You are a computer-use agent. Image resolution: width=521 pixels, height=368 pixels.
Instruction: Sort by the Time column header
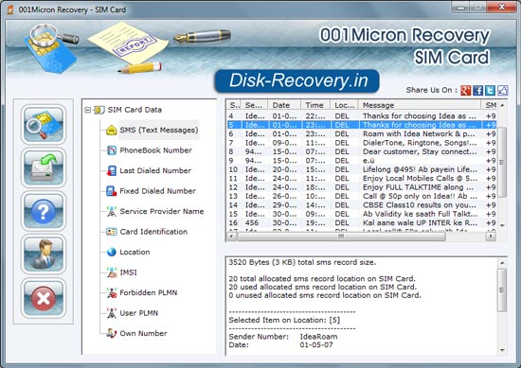coord(315,105)
